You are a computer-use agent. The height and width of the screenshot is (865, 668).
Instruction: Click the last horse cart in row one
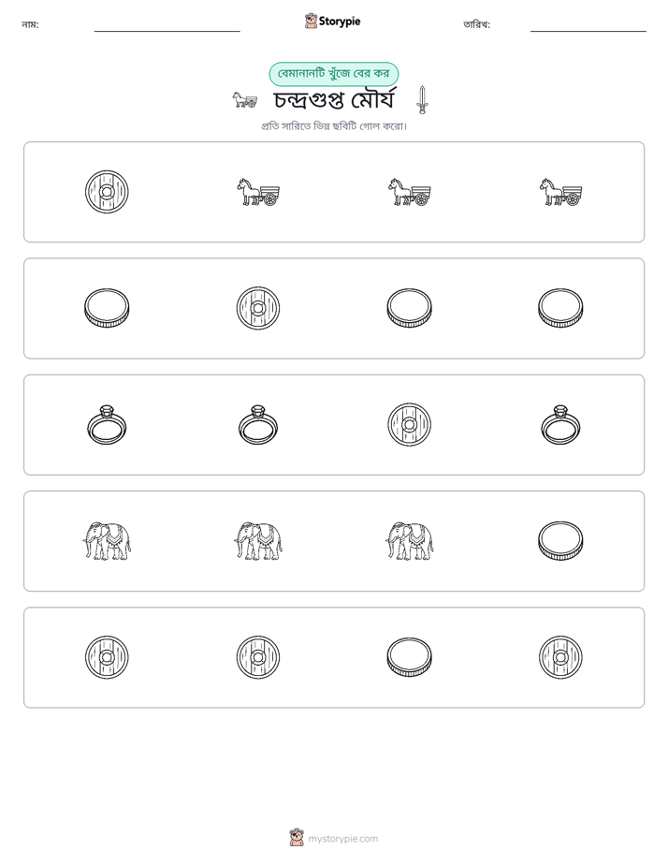pos(560,192)
